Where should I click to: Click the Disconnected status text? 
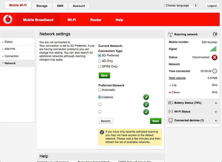(200, 57)
